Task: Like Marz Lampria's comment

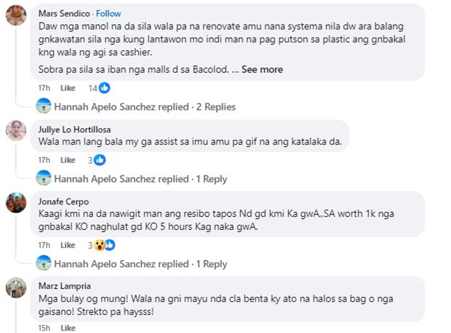Action: point(68,328)
